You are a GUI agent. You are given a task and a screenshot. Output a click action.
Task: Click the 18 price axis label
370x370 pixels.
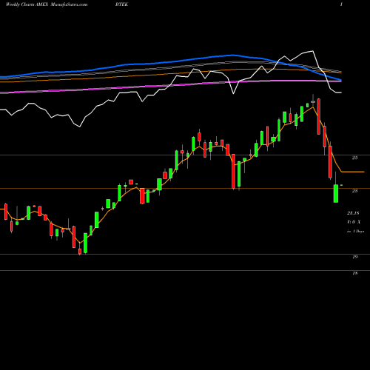(x=354, y=273)
